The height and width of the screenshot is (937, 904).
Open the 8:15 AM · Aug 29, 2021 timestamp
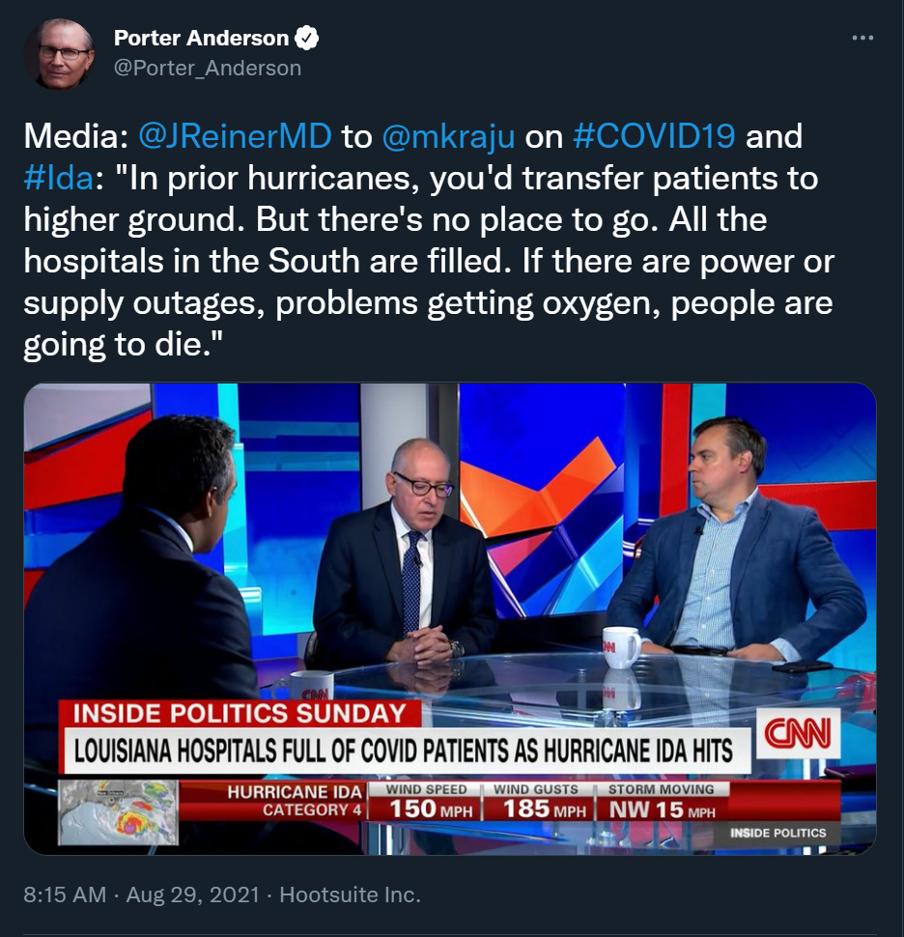pos(142,894)
